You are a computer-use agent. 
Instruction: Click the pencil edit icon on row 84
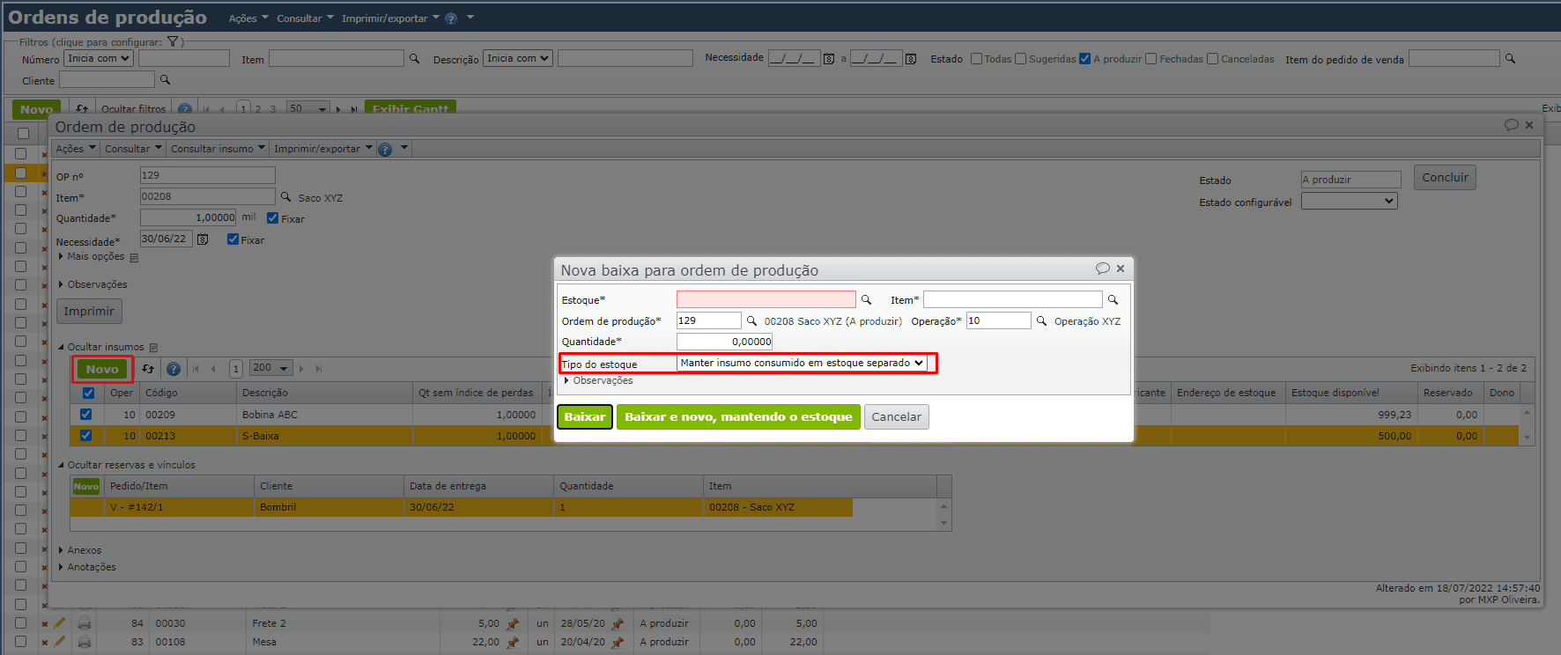59,623
